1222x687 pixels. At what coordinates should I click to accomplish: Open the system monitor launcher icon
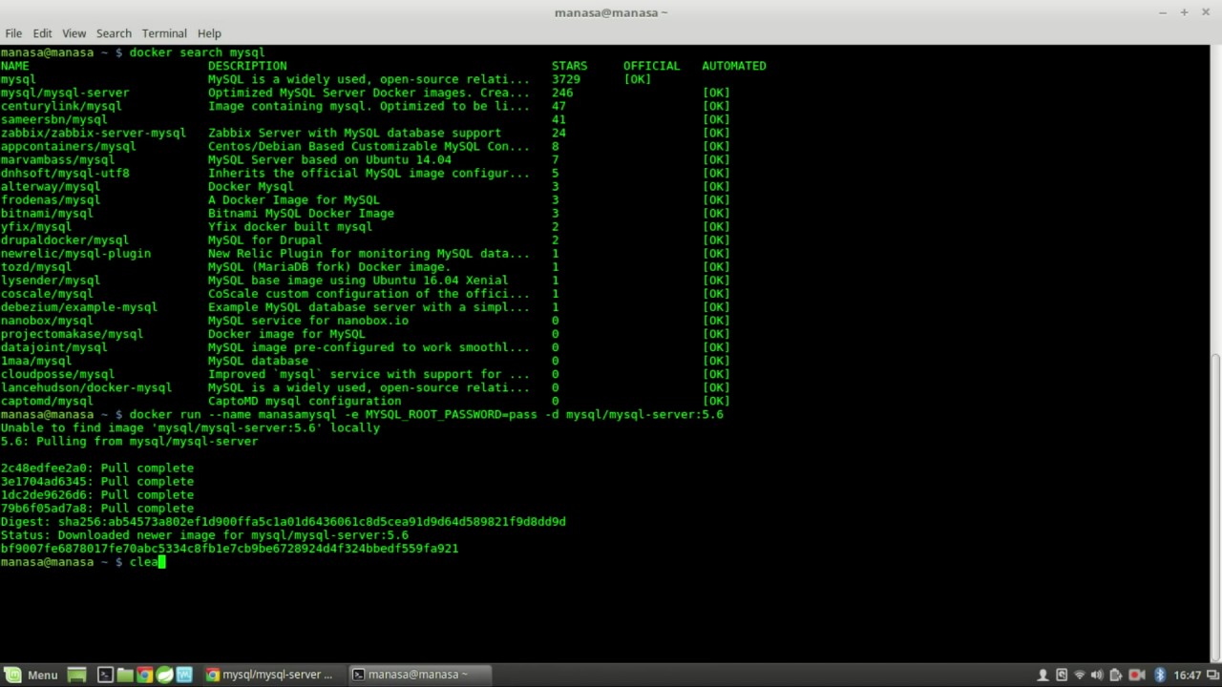coord(184,675)
